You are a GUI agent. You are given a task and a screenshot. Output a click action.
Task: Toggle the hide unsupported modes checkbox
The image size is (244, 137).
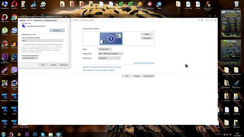(x=23, y=45)
